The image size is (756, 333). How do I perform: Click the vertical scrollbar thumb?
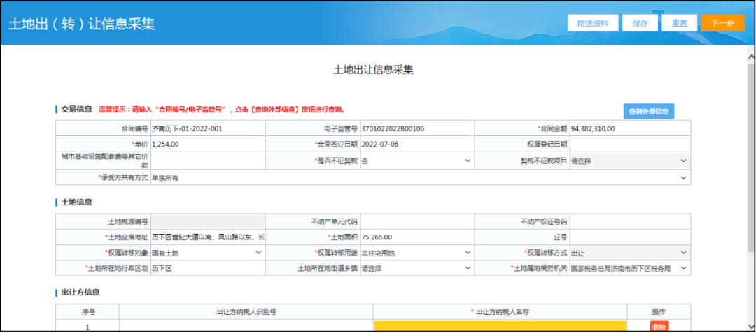(x=750, y=157)
